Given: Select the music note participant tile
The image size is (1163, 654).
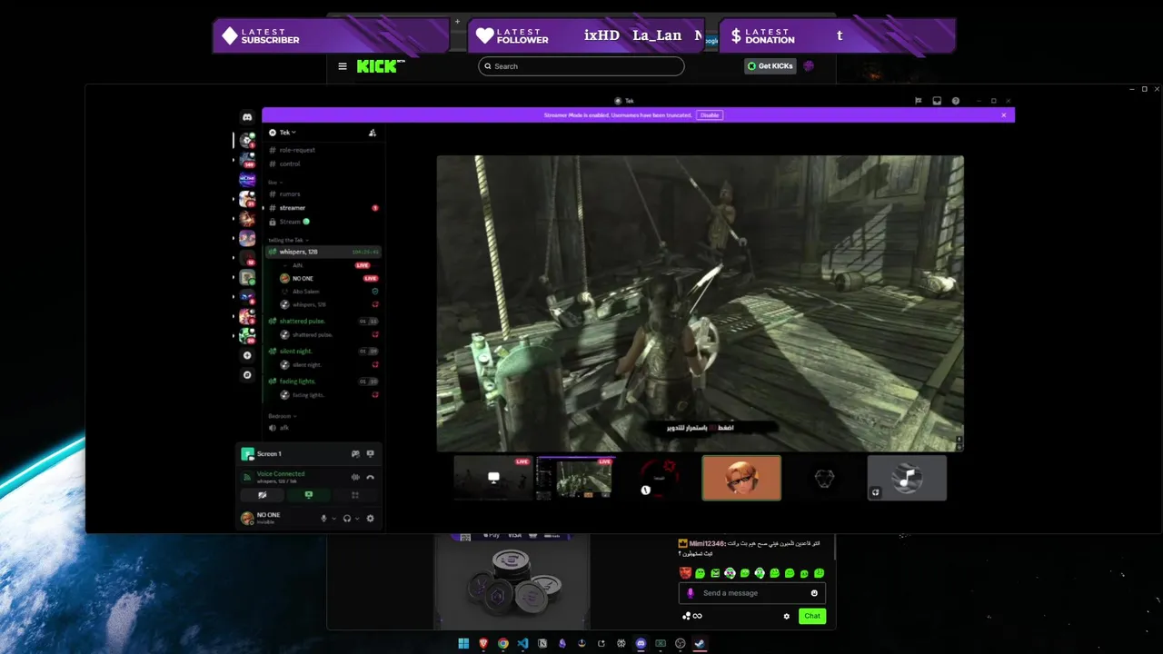Looking at the screenshot, I should tap(907, 478).
